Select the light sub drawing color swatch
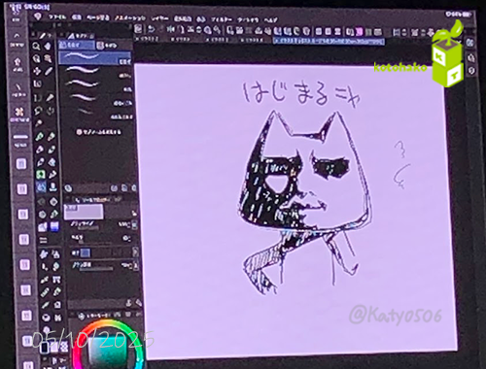This screenshot has width=486, height=369. [54, 348]
